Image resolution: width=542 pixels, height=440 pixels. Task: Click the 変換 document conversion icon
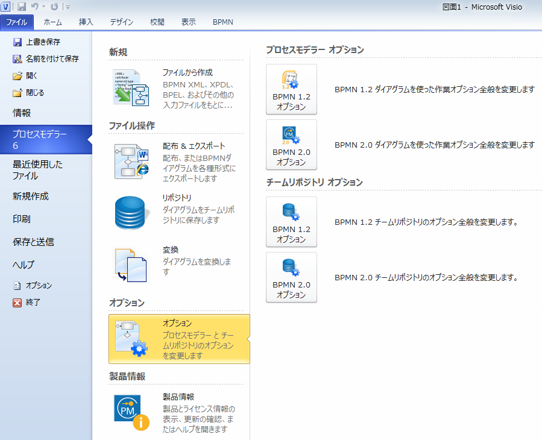[131, 265]
